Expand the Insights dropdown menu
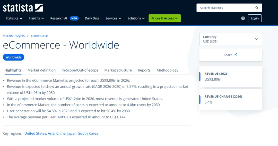Image resolution: width=278 pixels, height=146 pixels. (x=36, y=18)
